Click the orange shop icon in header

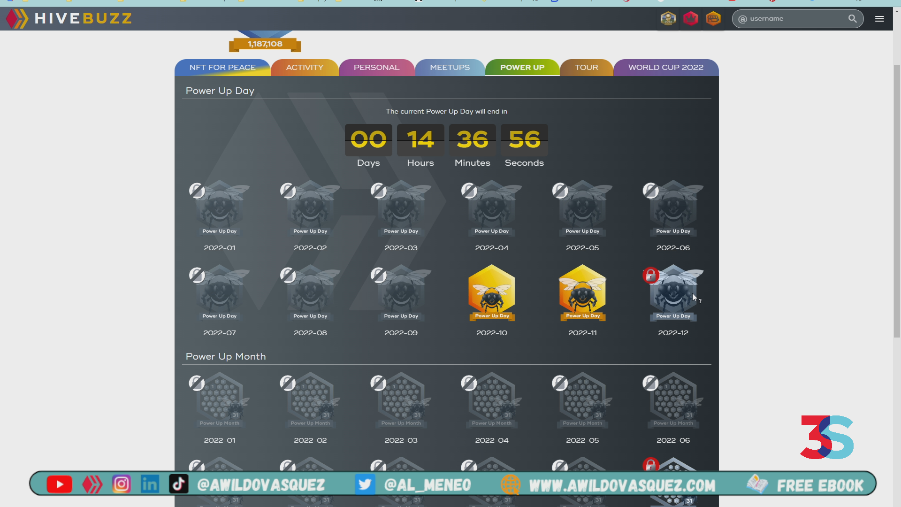[713, 19]
